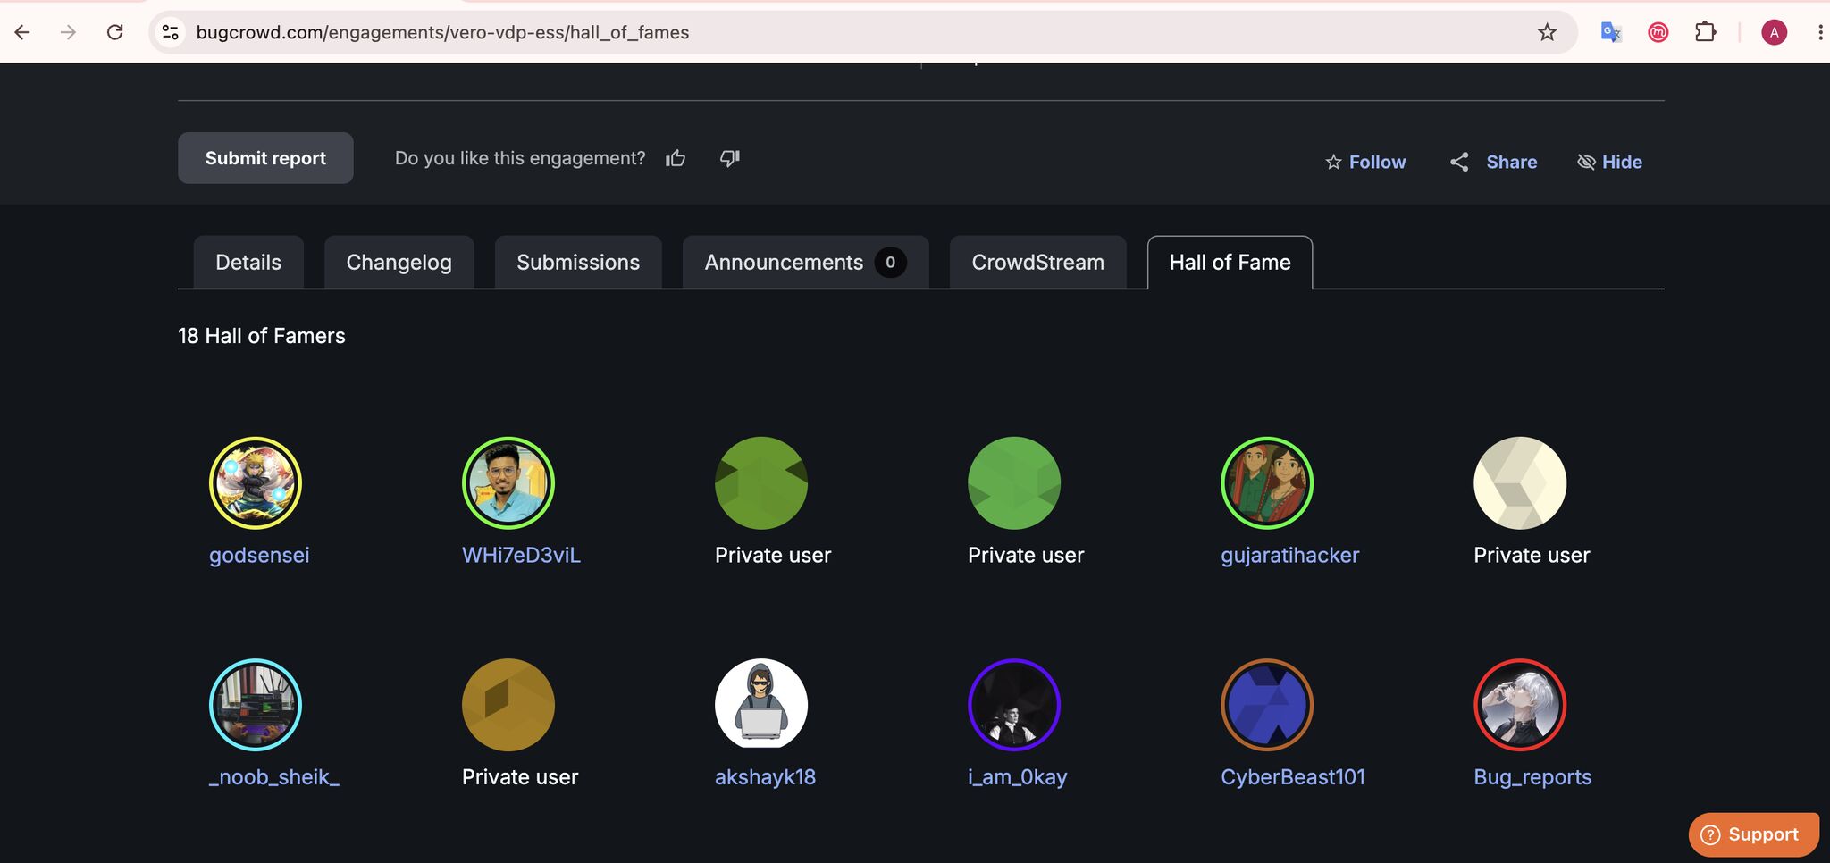Open Chrome three-dot menu
Screen dimensions: 1830x863
coord(1819,32)
